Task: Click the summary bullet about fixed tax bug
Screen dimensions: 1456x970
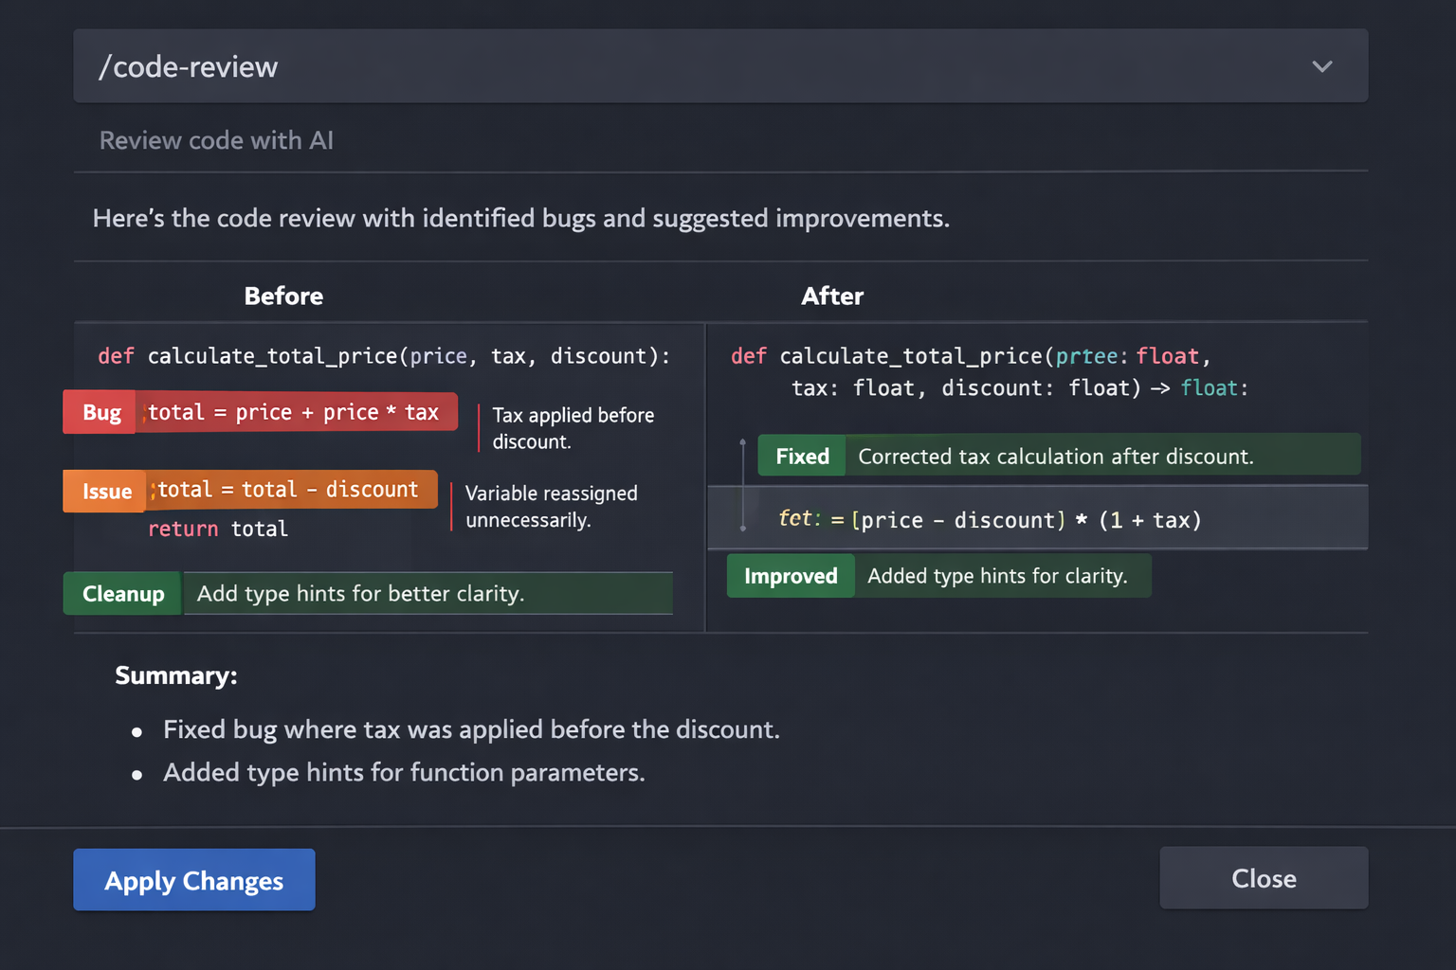Action: tap(471, 729)
